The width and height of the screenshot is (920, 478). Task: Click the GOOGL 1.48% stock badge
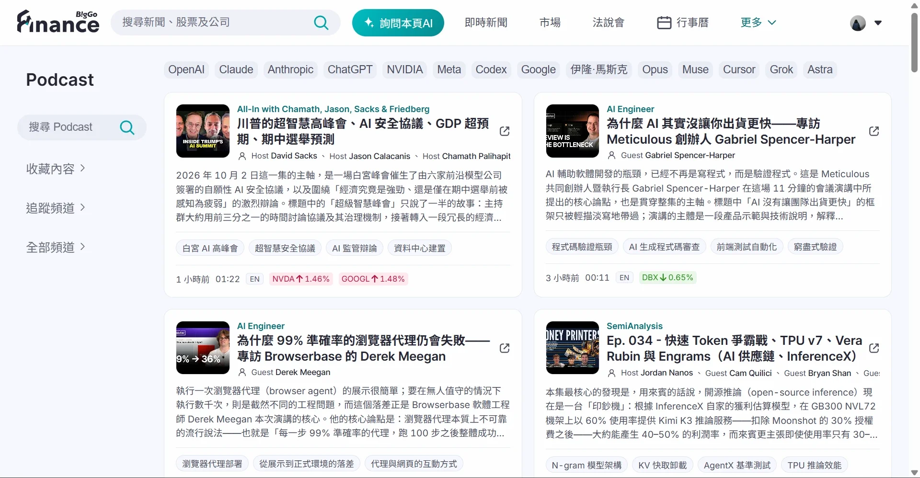point(373,279)
